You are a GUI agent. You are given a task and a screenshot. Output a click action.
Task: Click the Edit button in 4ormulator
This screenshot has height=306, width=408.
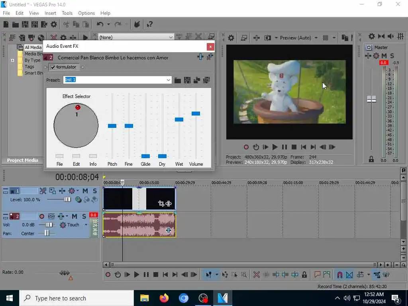click(76, 156)
